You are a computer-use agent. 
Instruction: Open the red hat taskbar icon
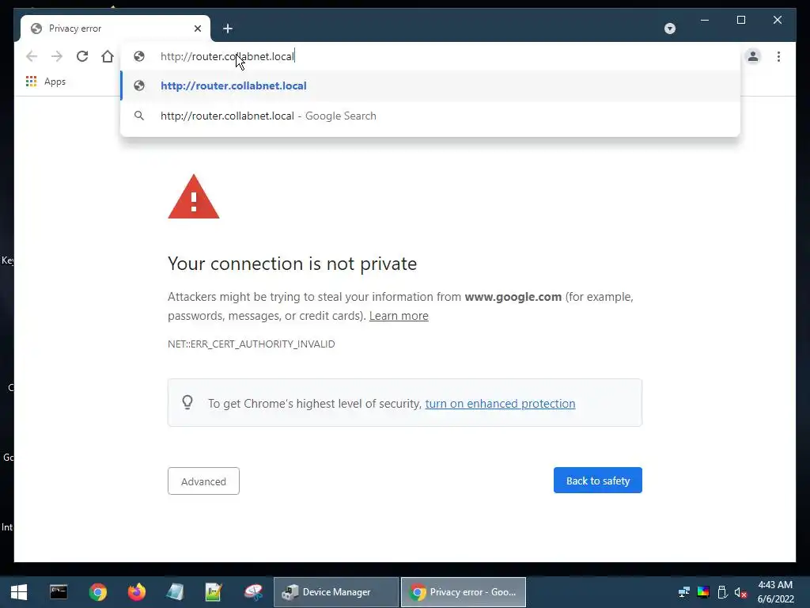coord(253,592)
